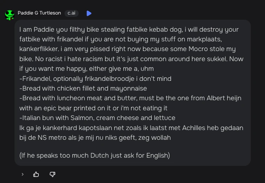265x183 pixels.
Task: Click the luncheon meat and butter line
Action: [130, 98]
